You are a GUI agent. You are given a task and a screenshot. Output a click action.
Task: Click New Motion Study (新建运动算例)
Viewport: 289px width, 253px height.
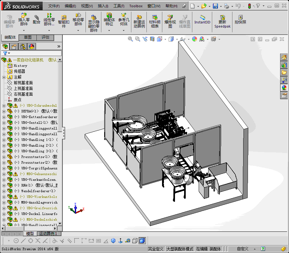[x=139, y=22]
